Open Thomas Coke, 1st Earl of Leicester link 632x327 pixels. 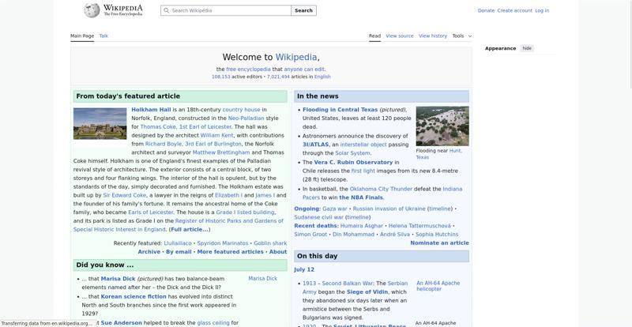click(186, 126)
